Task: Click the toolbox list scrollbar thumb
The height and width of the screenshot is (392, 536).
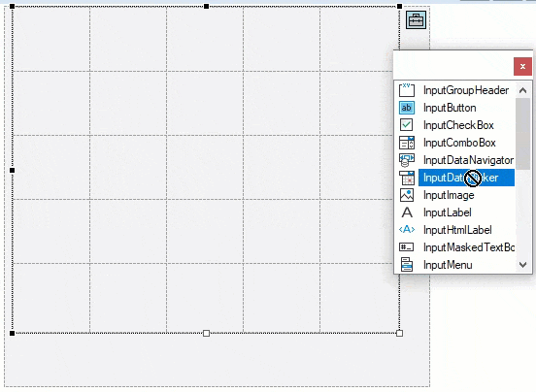Action: pyautogui.click(x=522, y=134)
